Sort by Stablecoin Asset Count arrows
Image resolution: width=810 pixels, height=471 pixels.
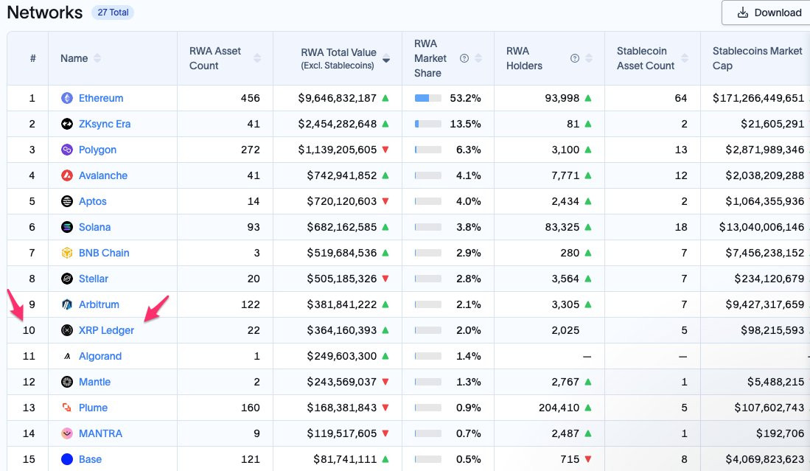point(685,58)
